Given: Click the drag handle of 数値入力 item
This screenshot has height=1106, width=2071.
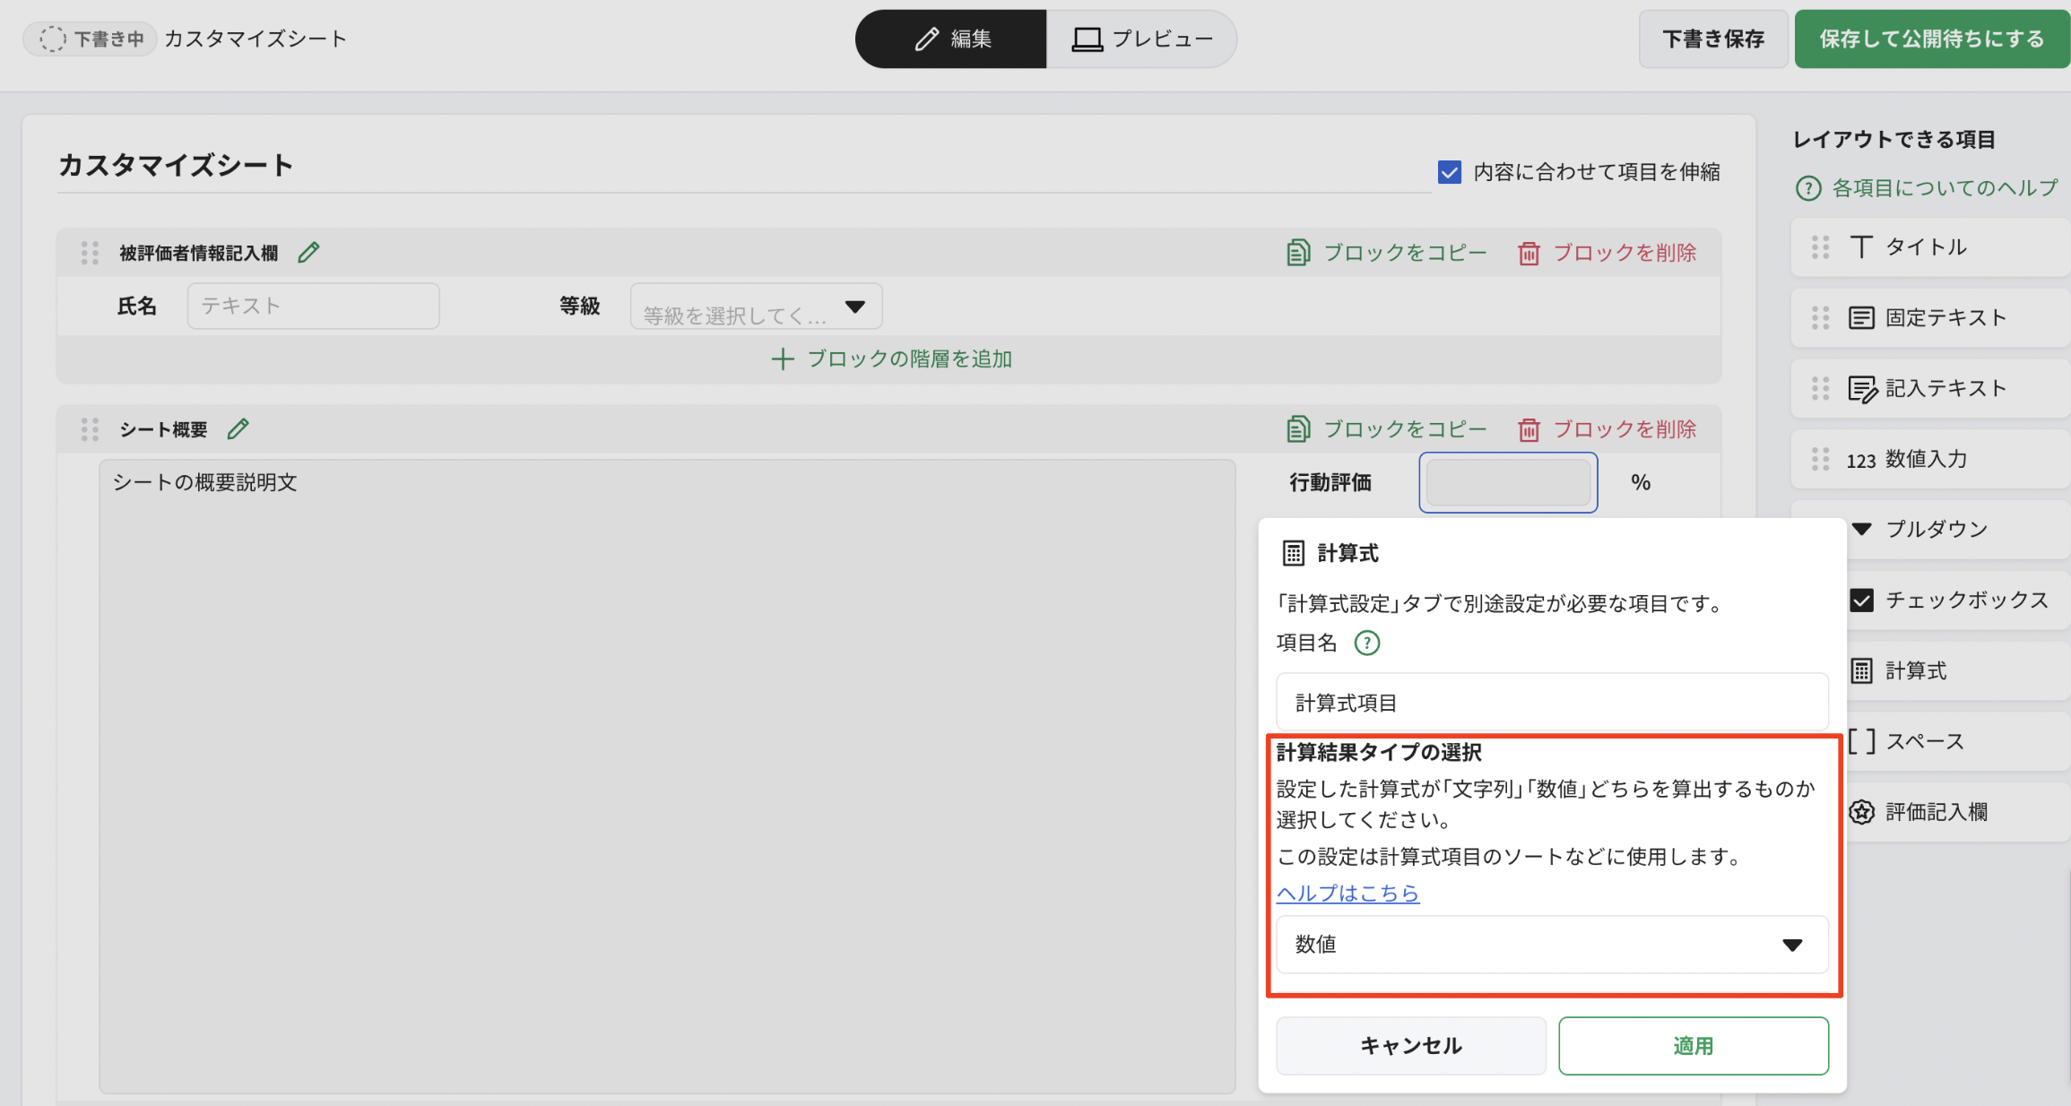Looking at the screenshot, I should [x=1820, y=459].
